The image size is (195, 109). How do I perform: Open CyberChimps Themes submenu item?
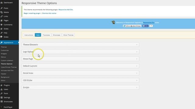click(9, 67)
